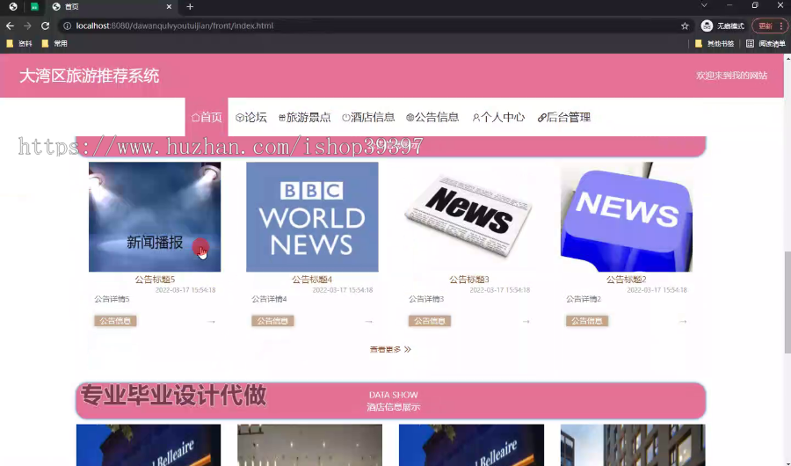791x466 pixels.
Task: Open the tab search dropdown arrow
Action: coord(704,5)
